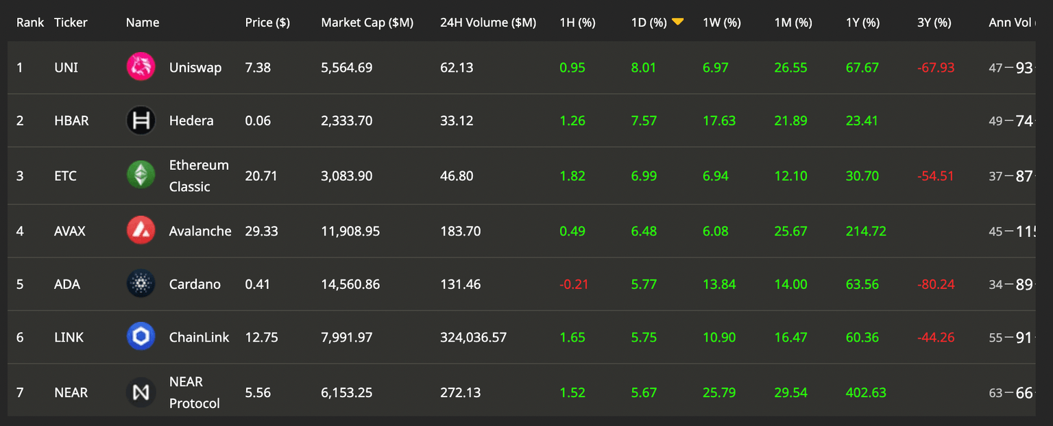This screenshot has height=426, width=1053.
Task: Click UNI annual volatility range indicator
Action: (x=1010, y=68)
